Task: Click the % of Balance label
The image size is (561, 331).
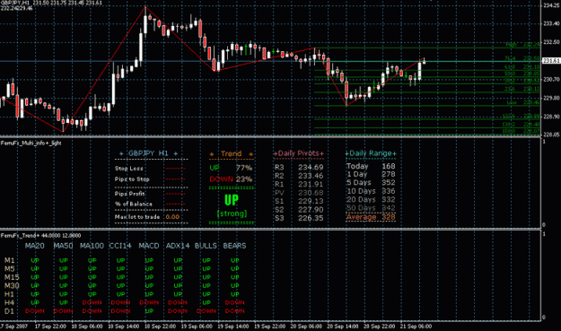Action: click(134, 205)
